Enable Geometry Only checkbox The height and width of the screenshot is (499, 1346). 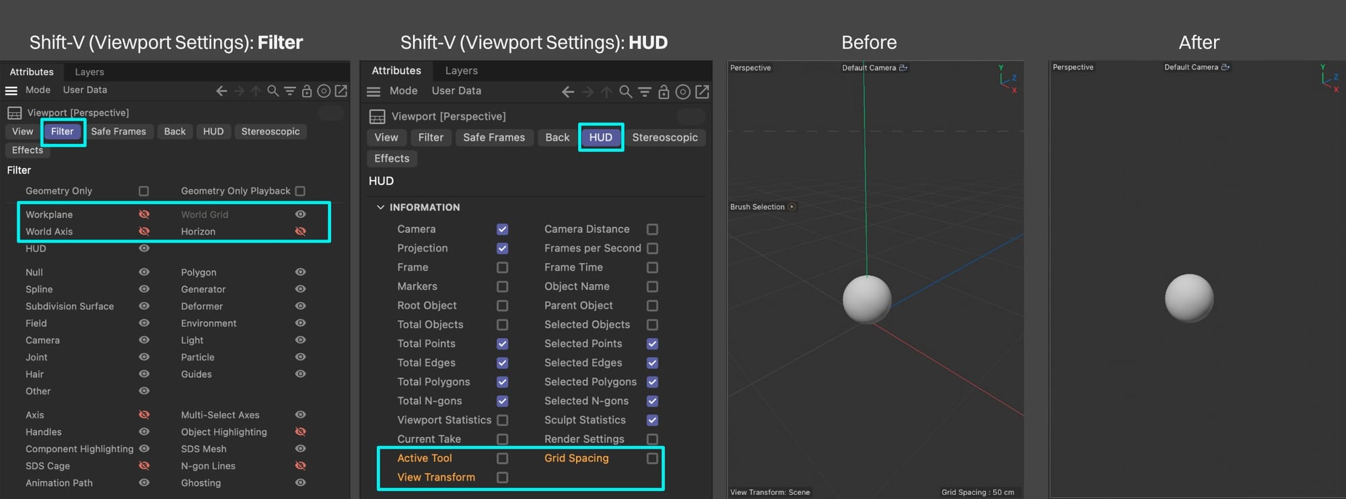pyautogui.click(x=144, y=191)
